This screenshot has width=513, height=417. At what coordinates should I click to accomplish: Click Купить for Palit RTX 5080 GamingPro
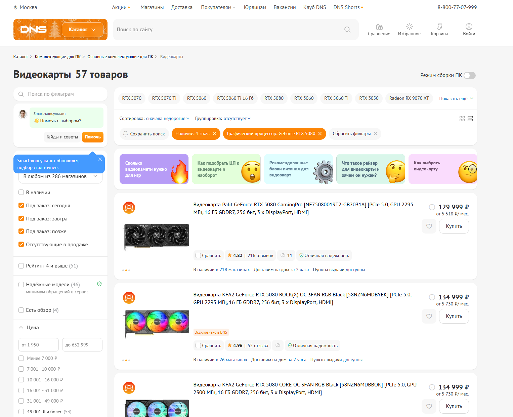pos(454,226)
